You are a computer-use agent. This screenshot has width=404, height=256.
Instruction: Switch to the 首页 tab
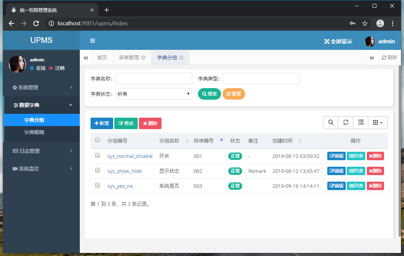pyautogui.click(x=102, y=57)
